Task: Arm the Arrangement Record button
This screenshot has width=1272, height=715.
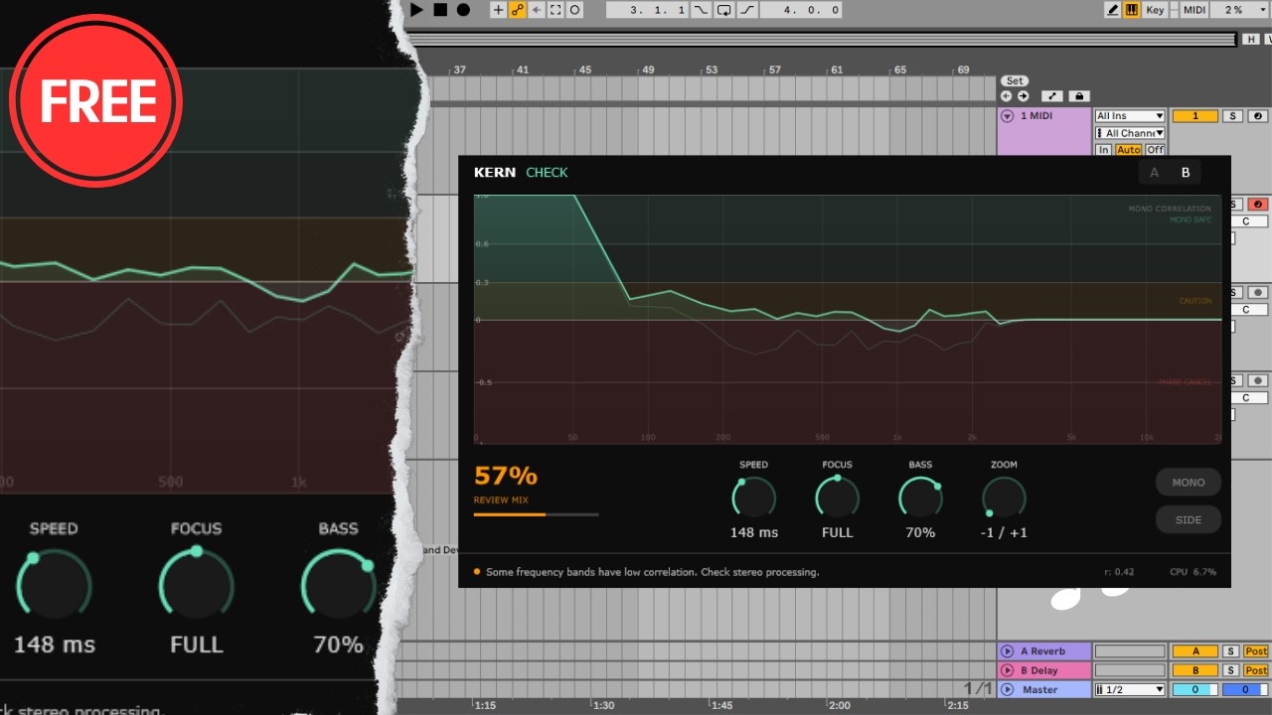Action: (x=463, y=10)
